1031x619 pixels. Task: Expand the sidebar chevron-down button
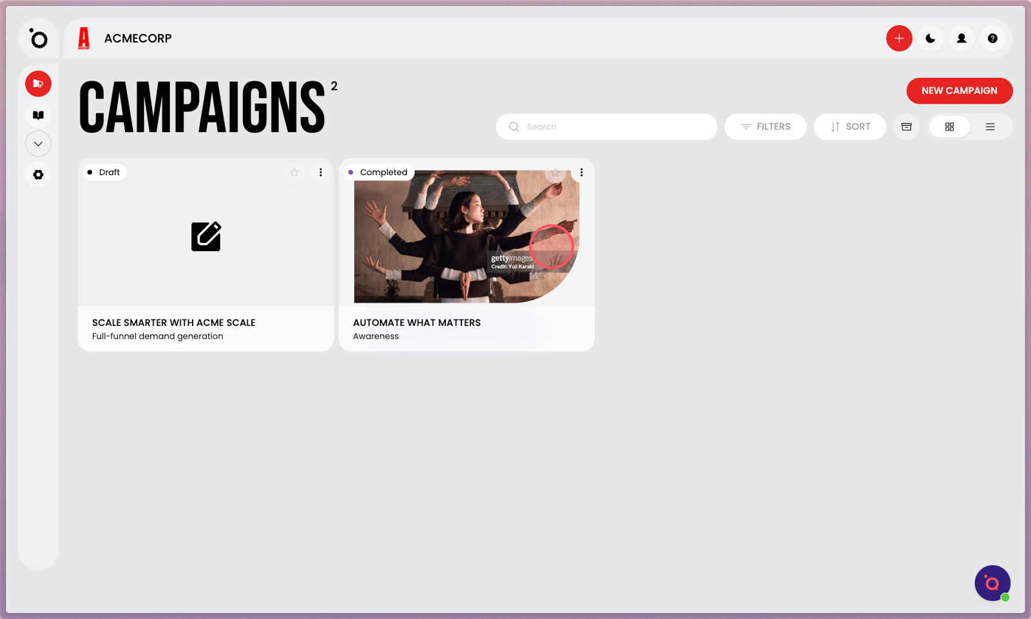[x=38, y=144]
